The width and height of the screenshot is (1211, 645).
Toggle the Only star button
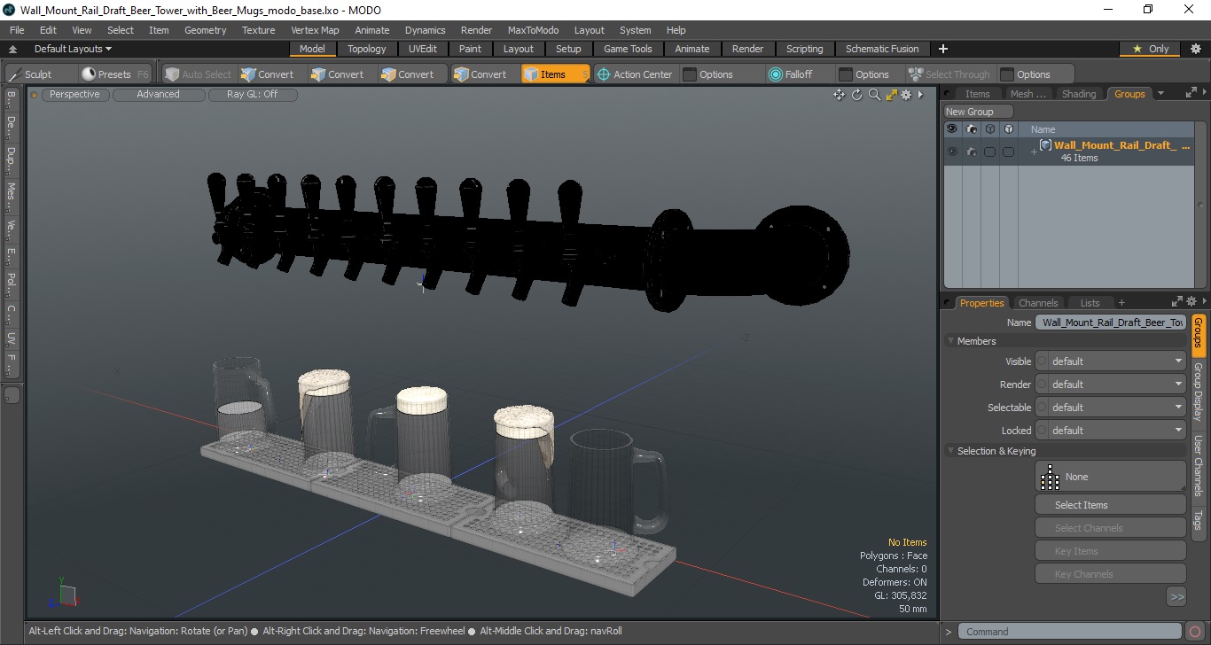pyautogui.click(x=1151, y=49)
